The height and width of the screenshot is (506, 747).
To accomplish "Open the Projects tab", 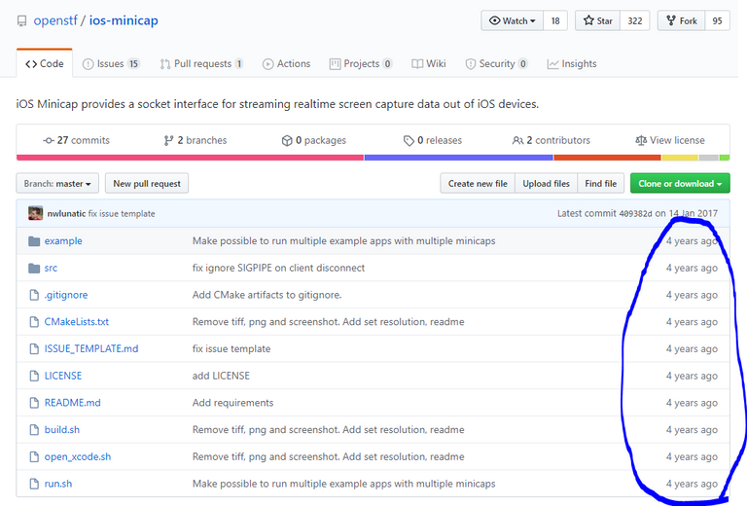I will click(x=361, y=64).
